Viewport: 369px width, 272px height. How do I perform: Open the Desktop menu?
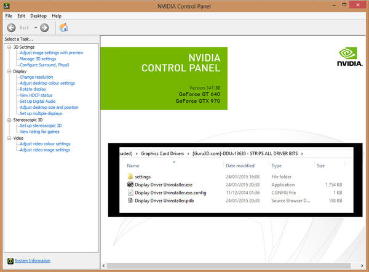[x=38, y=16]
